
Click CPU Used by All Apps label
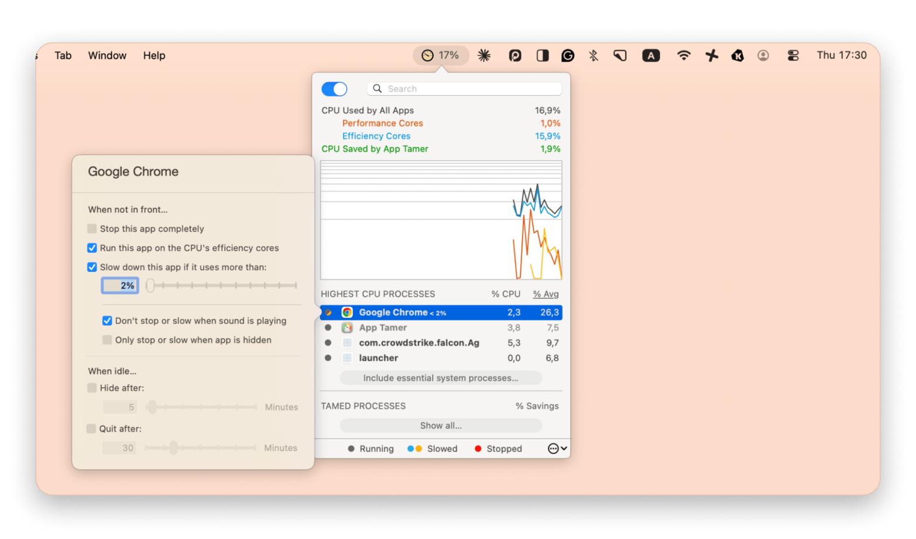click(368, 110)
